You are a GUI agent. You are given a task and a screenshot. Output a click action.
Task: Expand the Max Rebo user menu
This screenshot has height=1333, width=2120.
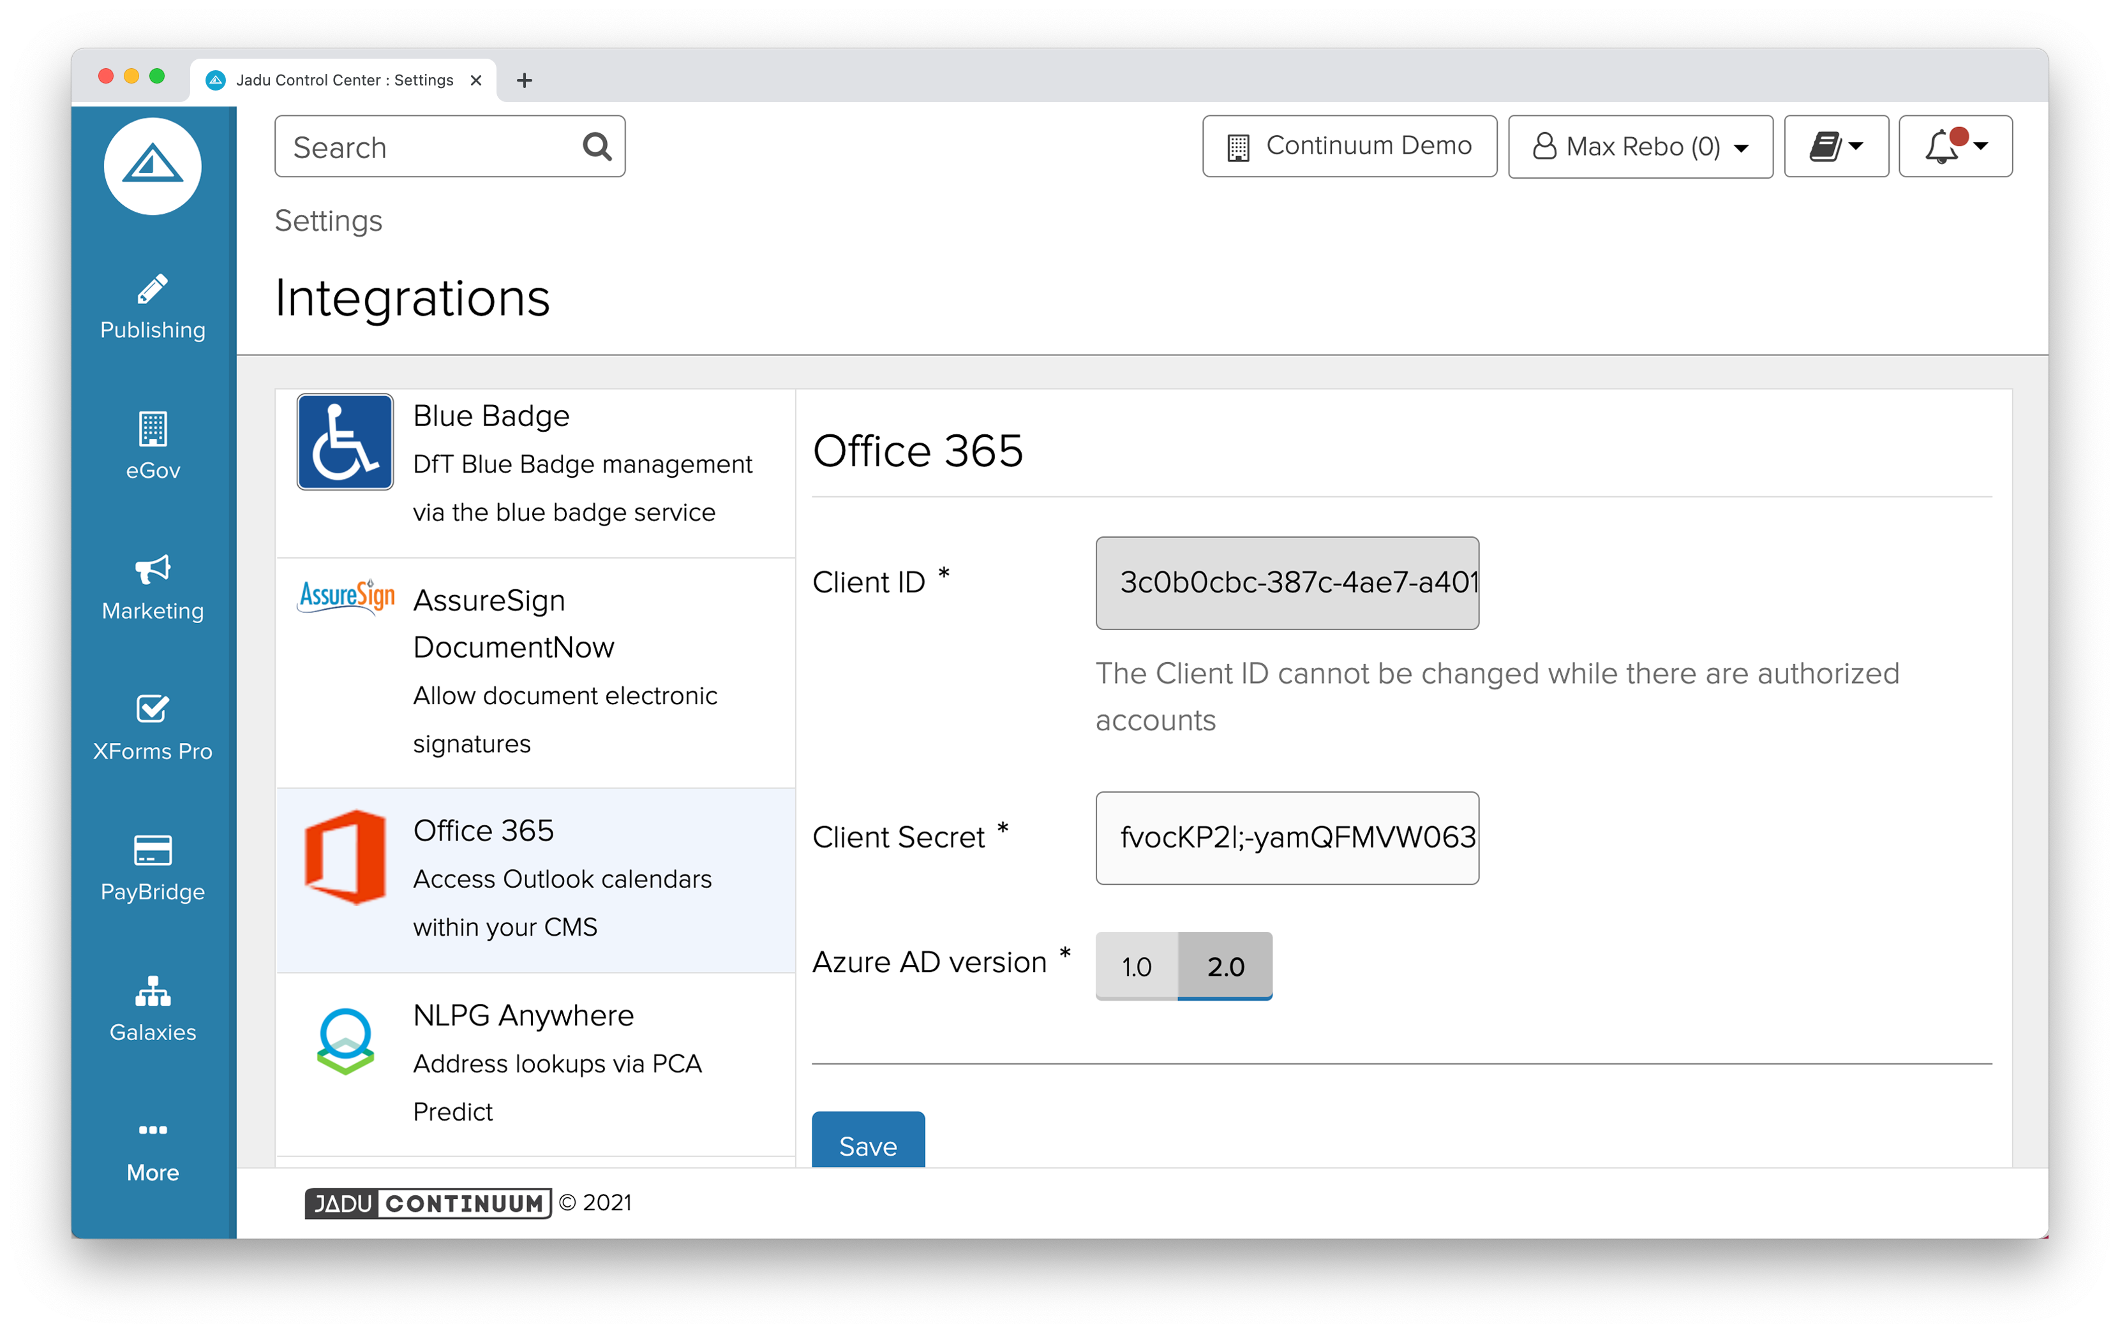tap(1639, 146)
